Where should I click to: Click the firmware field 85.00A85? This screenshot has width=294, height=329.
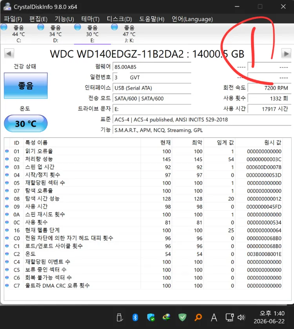click(x=152, y=67)
